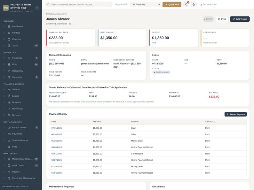Click the Maintenance Requests wrench icon
Viewport: 254px width, 190px height.
click(x=9, y=159)
